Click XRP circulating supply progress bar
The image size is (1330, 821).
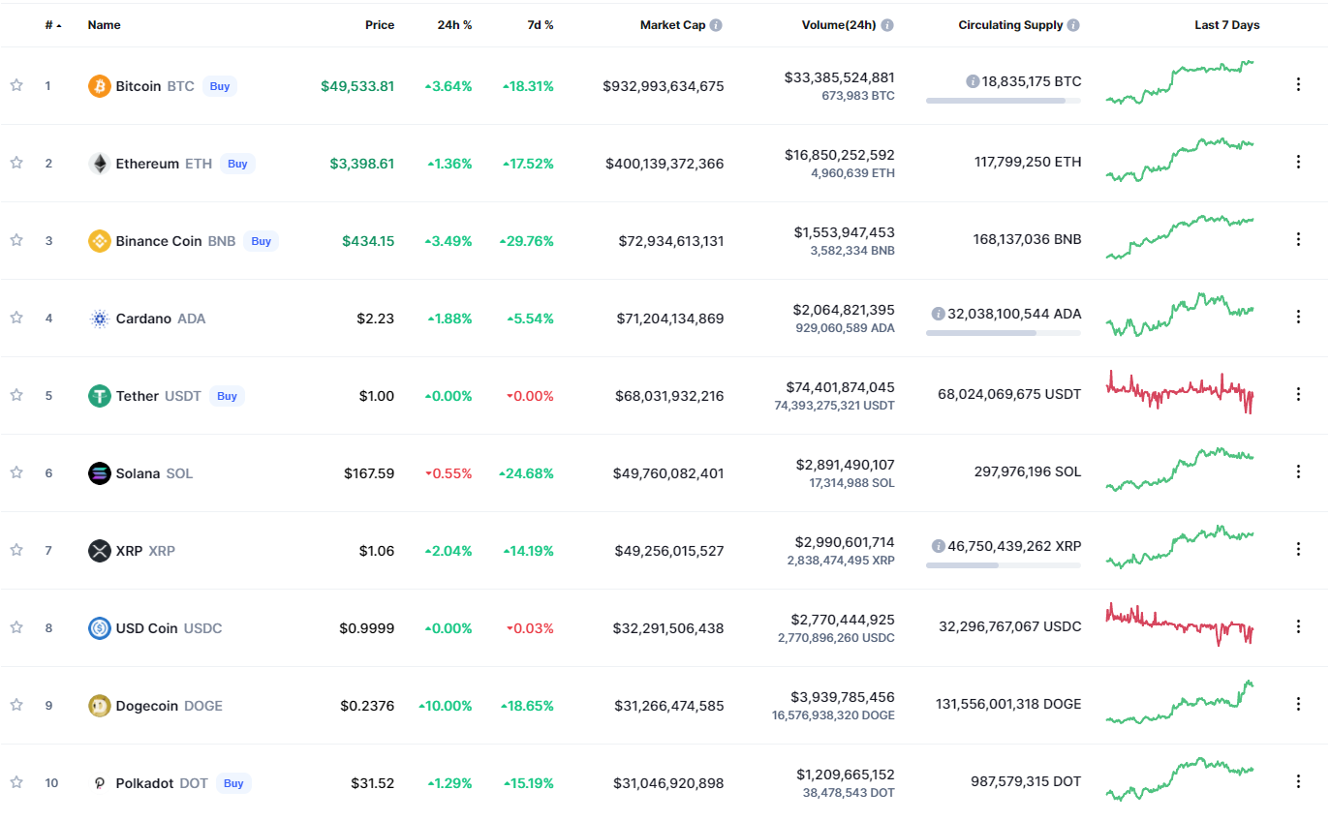(x=1004, y=565)
